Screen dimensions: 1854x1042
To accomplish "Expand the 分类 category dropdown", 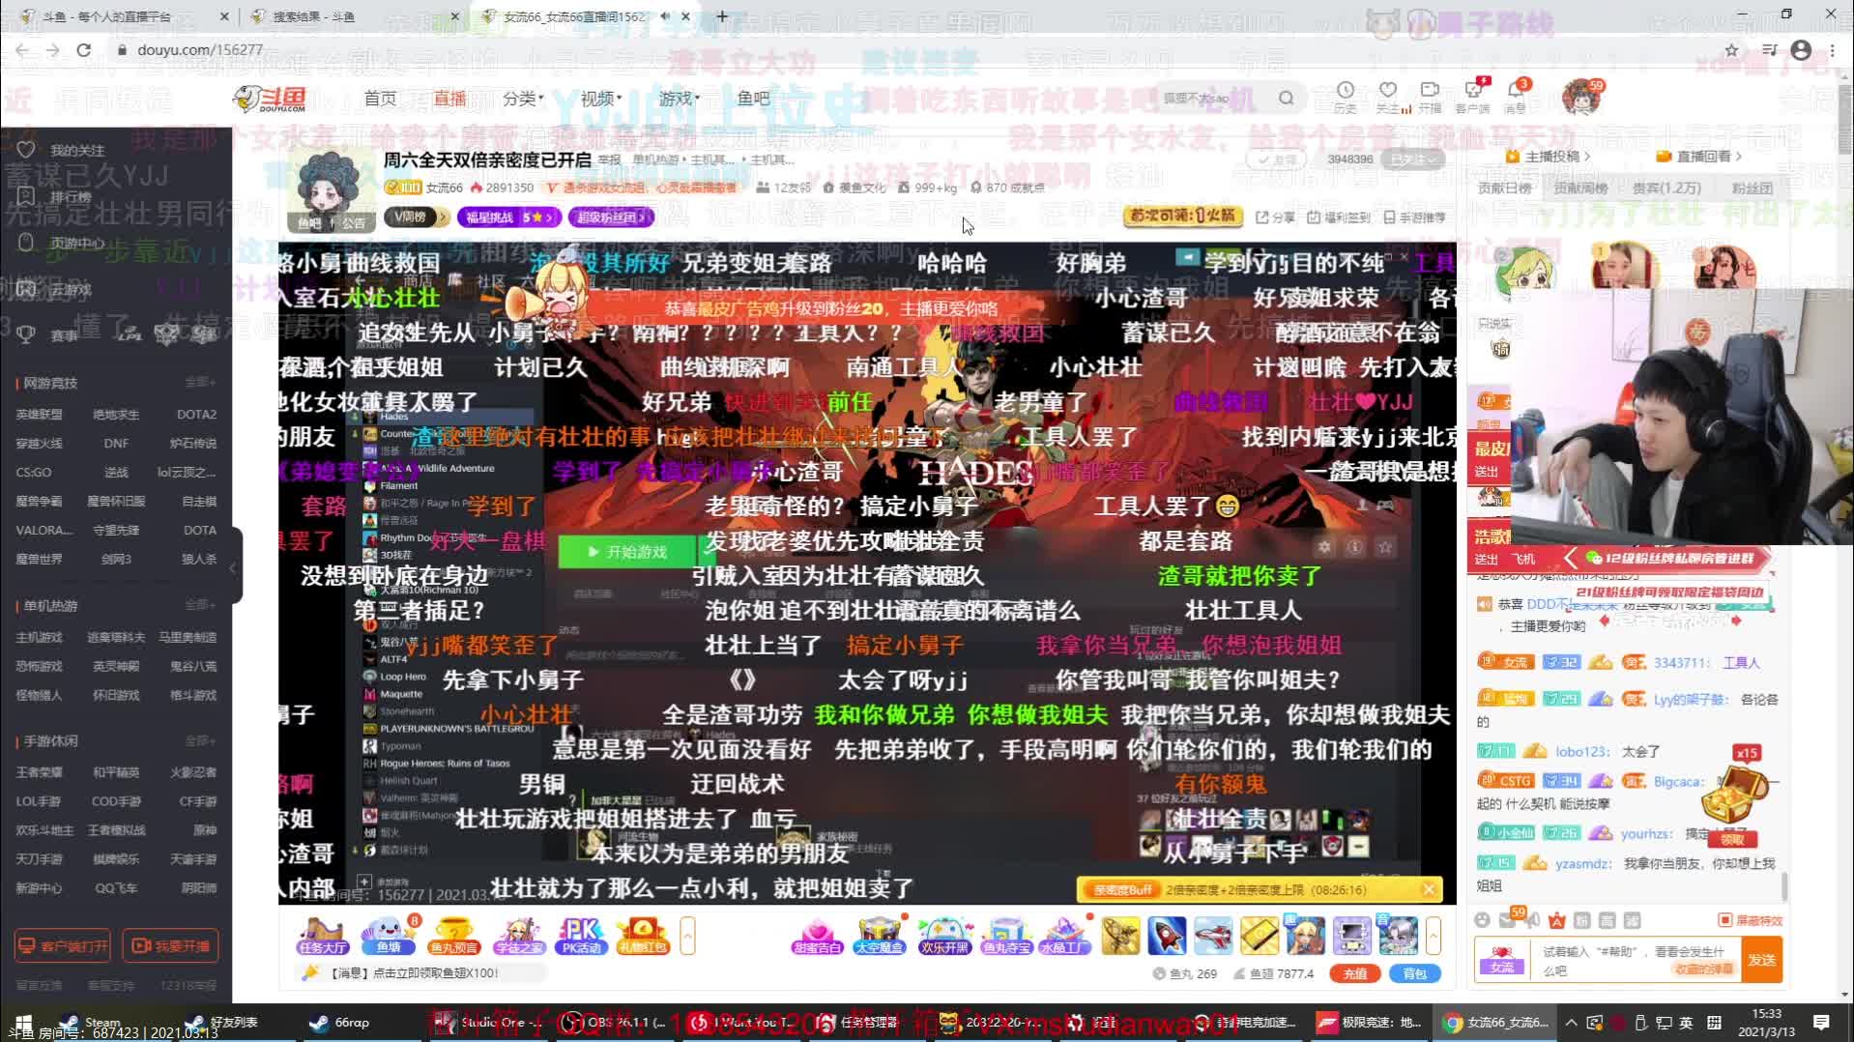I will pos(523,99).
